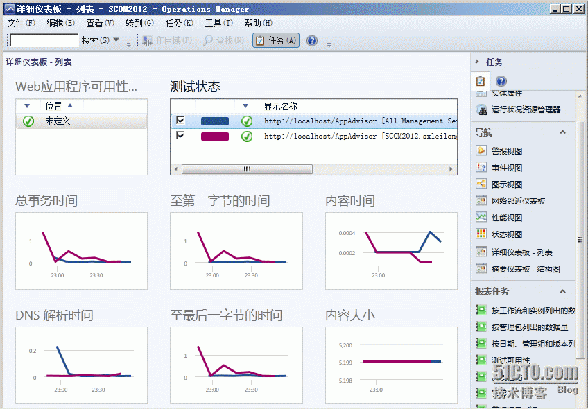The height and width of the screenshot is (409, 588).
Task: Click the 网络邻近仪表板 icon
Action: point(481,200)
